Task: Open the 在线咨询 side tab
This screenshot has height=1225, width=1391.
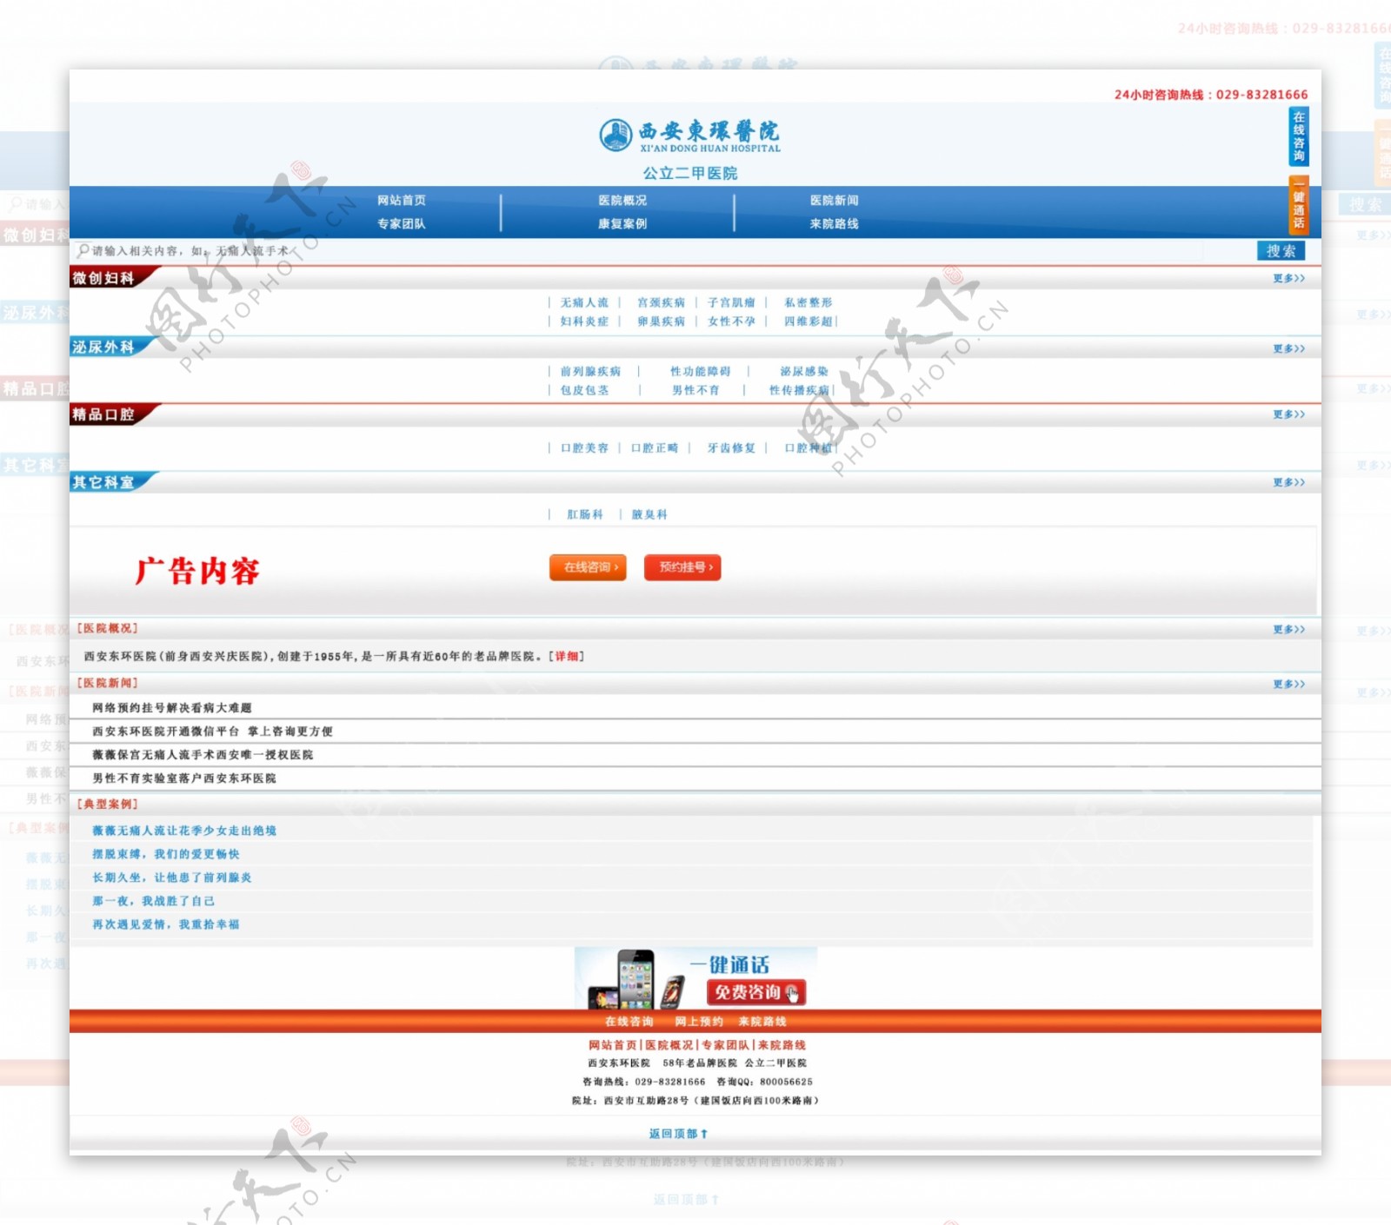Action: pyautogui.click(x=1298, y=136)
